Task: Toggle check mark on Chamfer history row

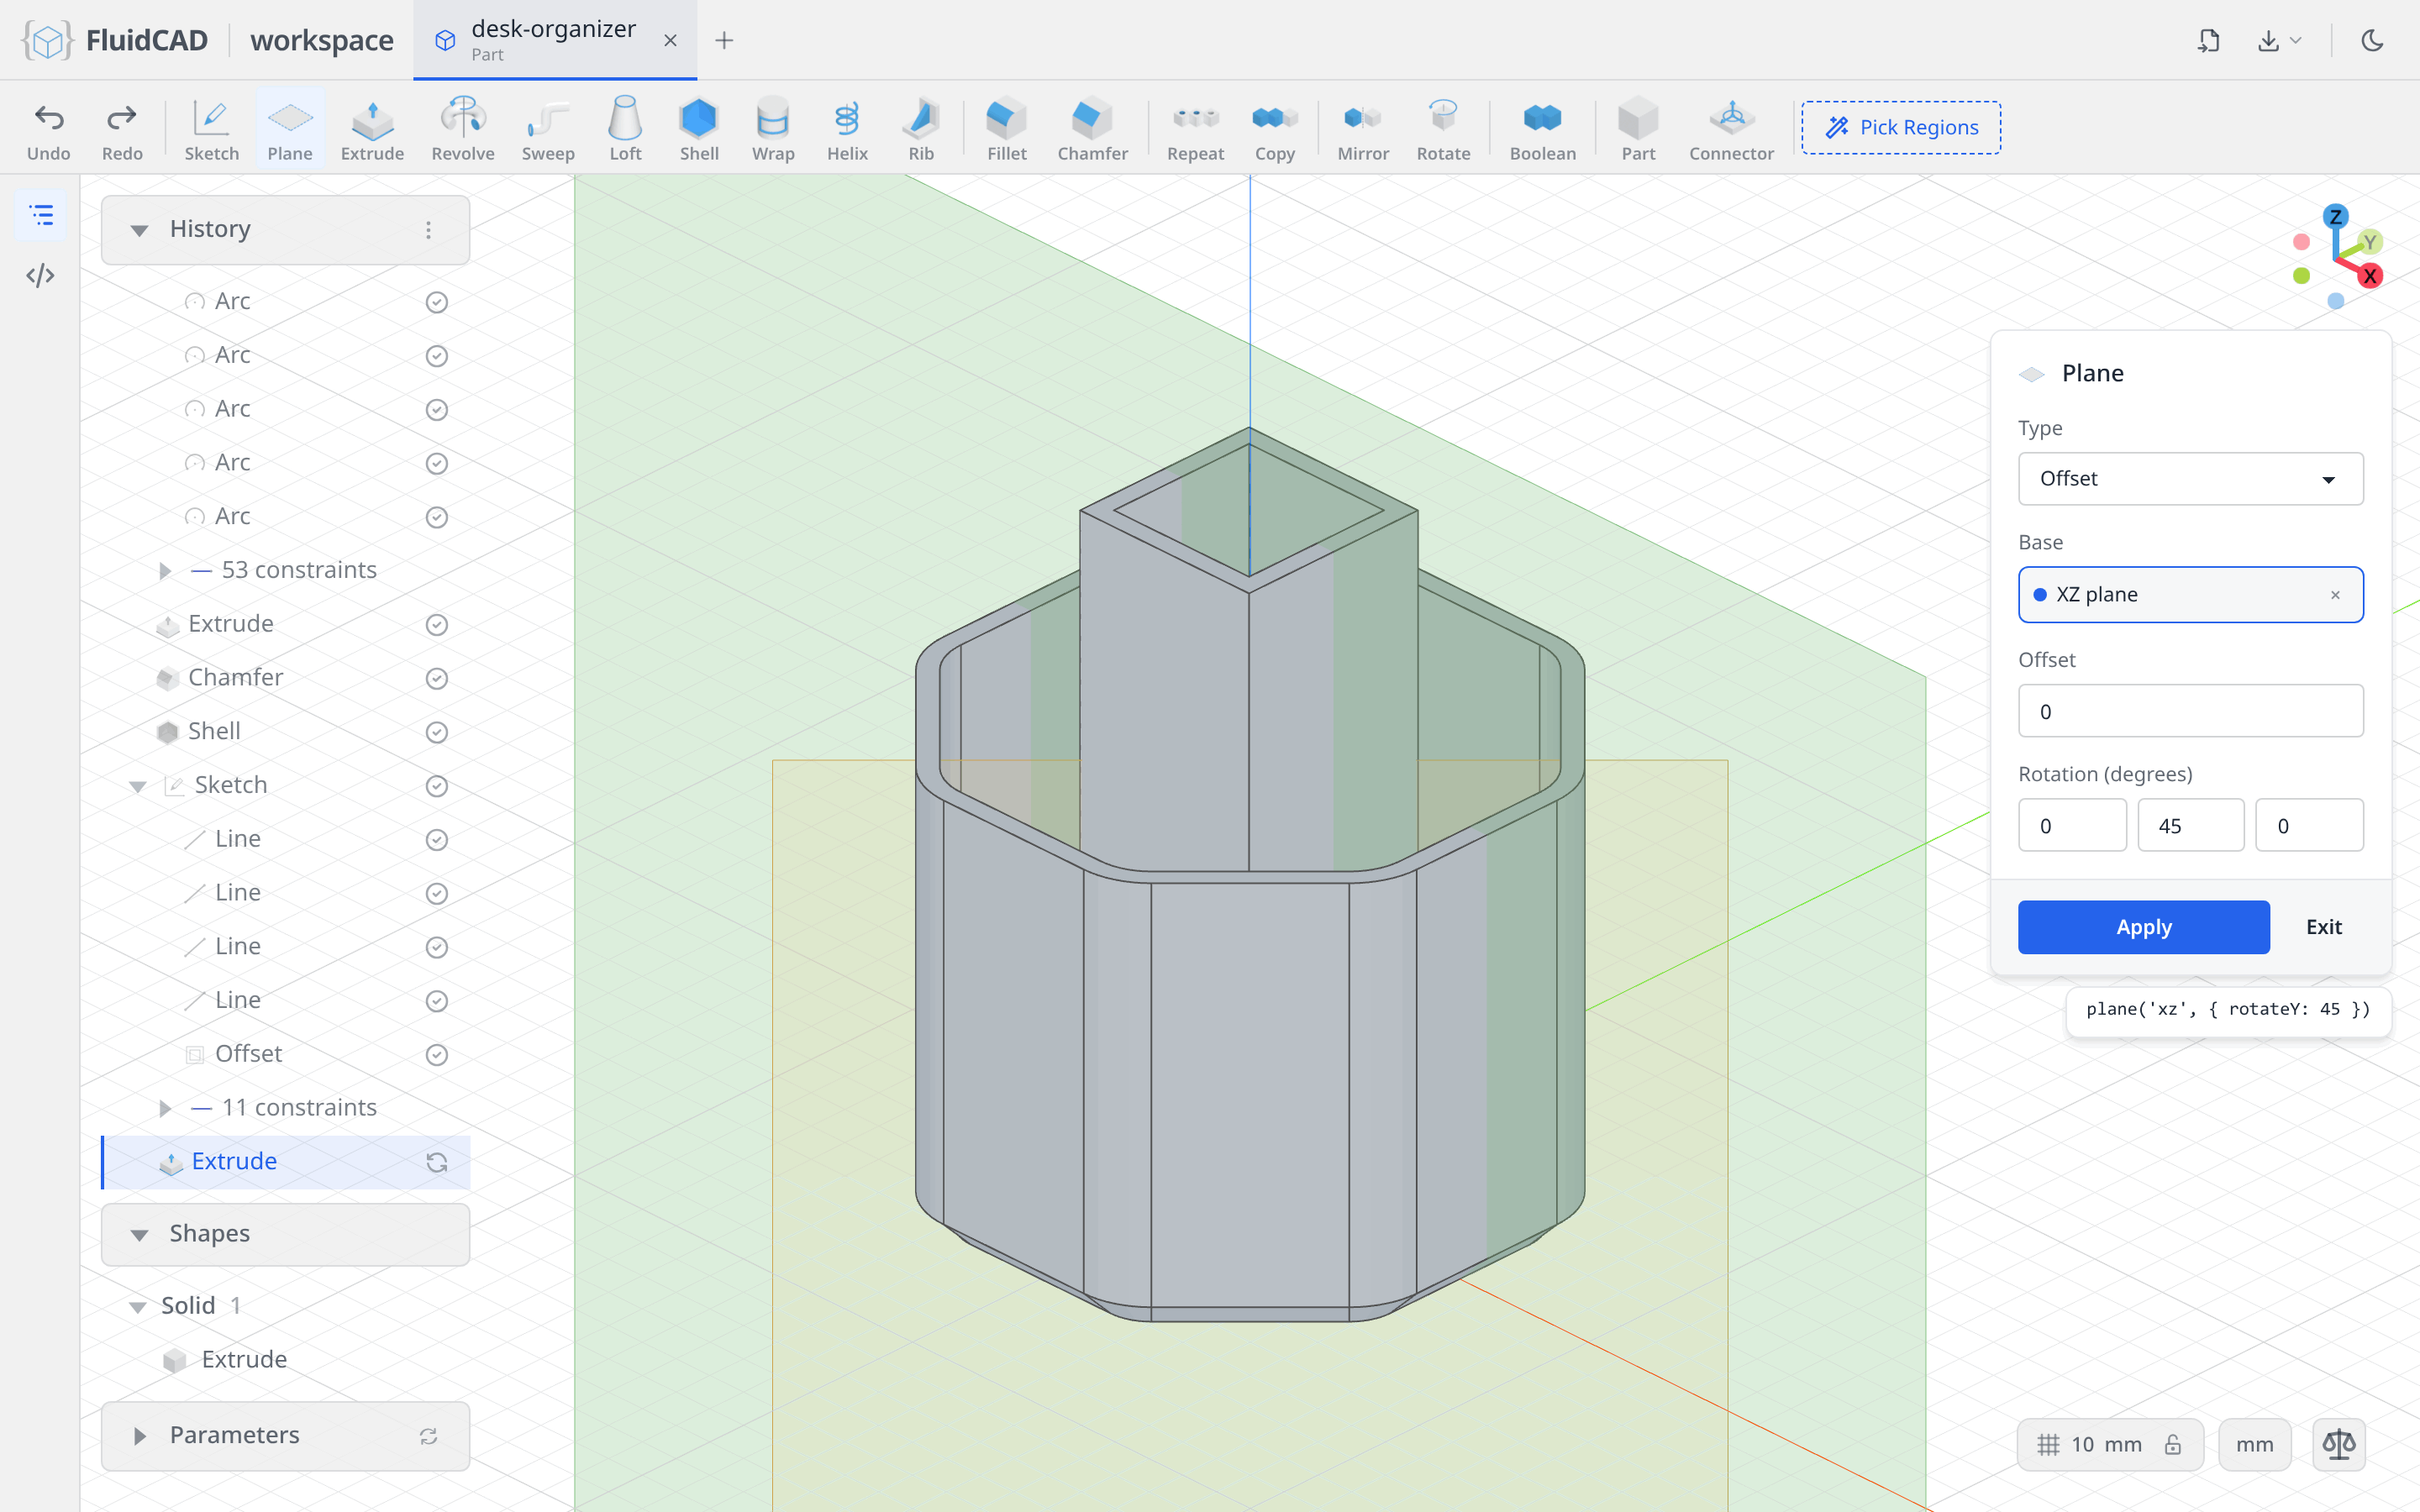Action: [437, 678]
